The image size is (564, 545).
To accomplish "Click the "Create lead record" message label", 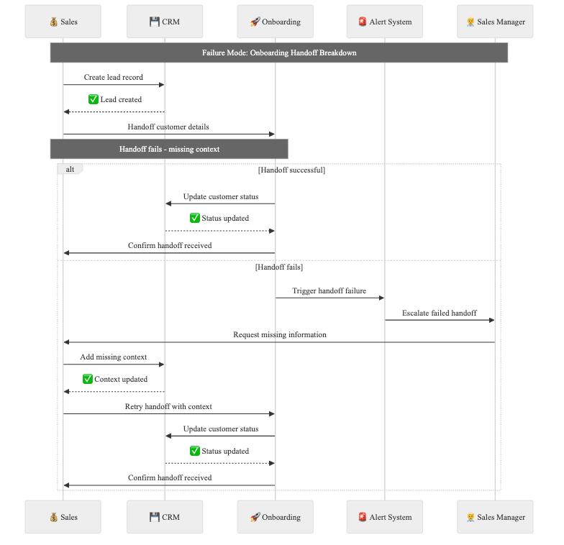I will click(114, 77).
